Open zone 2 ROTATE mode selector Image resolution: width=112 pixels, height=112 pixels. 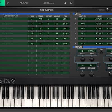coord(99,24)
